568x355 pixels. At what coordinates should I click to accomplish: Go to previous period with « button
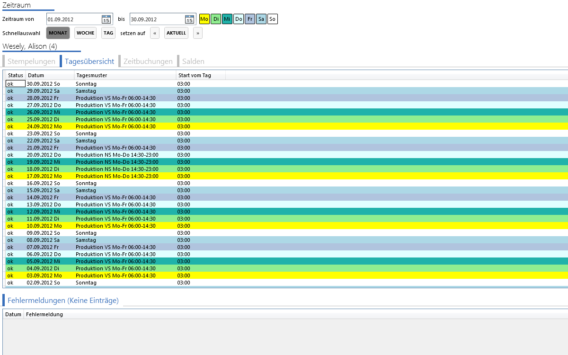pyautogui.click(x=155, y=33)
